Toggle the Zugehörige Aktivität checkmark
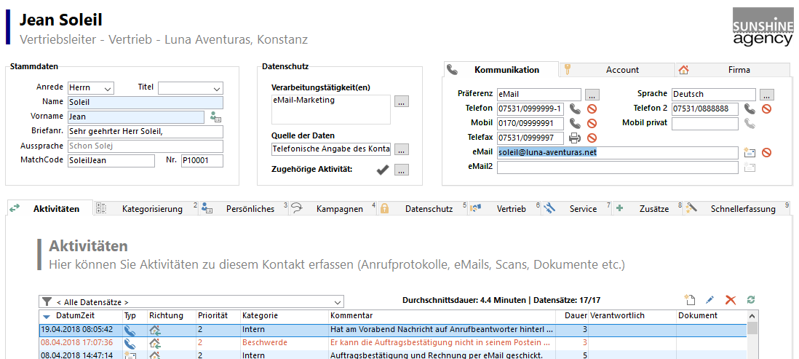The image size is (799, 359). click(383, 170)
